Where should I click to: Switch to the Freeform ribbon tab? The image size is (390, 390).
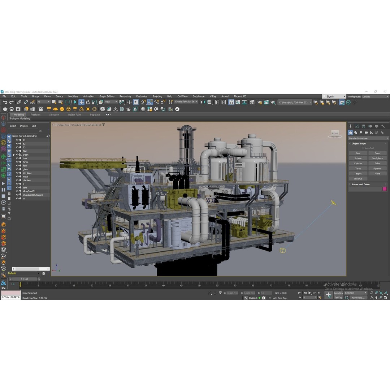point(35,114)
